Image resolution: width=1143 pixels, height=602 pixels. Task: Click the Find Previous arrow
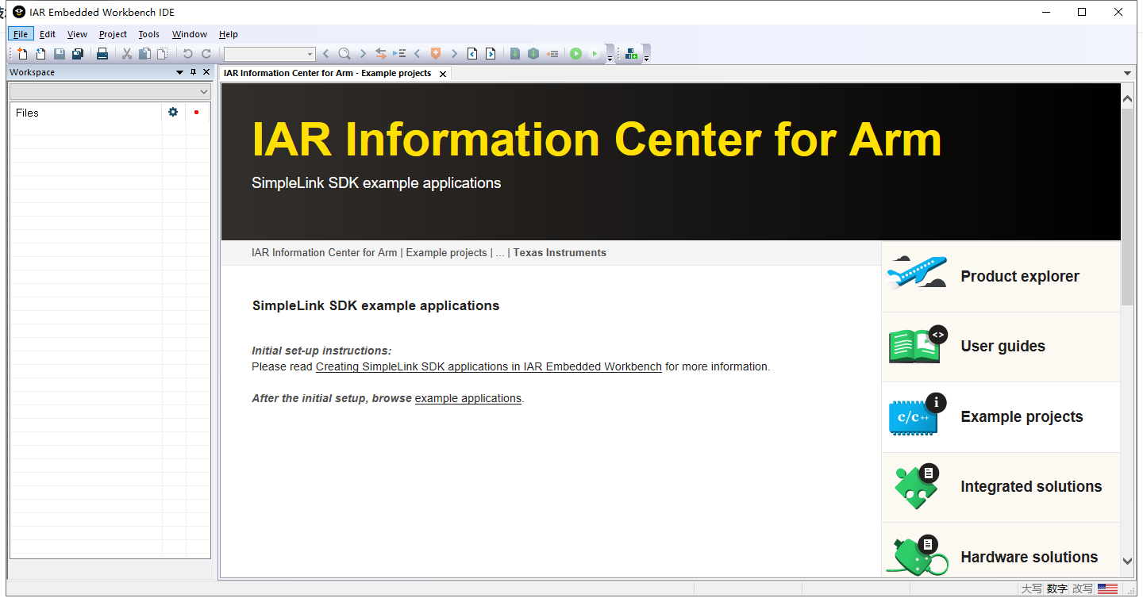point(325,54)
